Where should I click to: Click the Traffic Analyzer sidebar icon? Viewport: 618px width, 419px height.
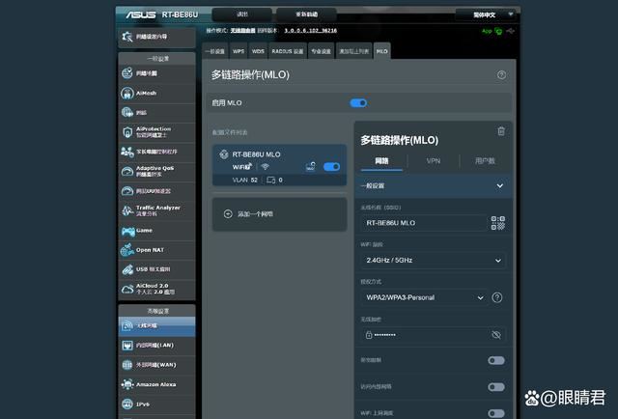tap(129, 209)
